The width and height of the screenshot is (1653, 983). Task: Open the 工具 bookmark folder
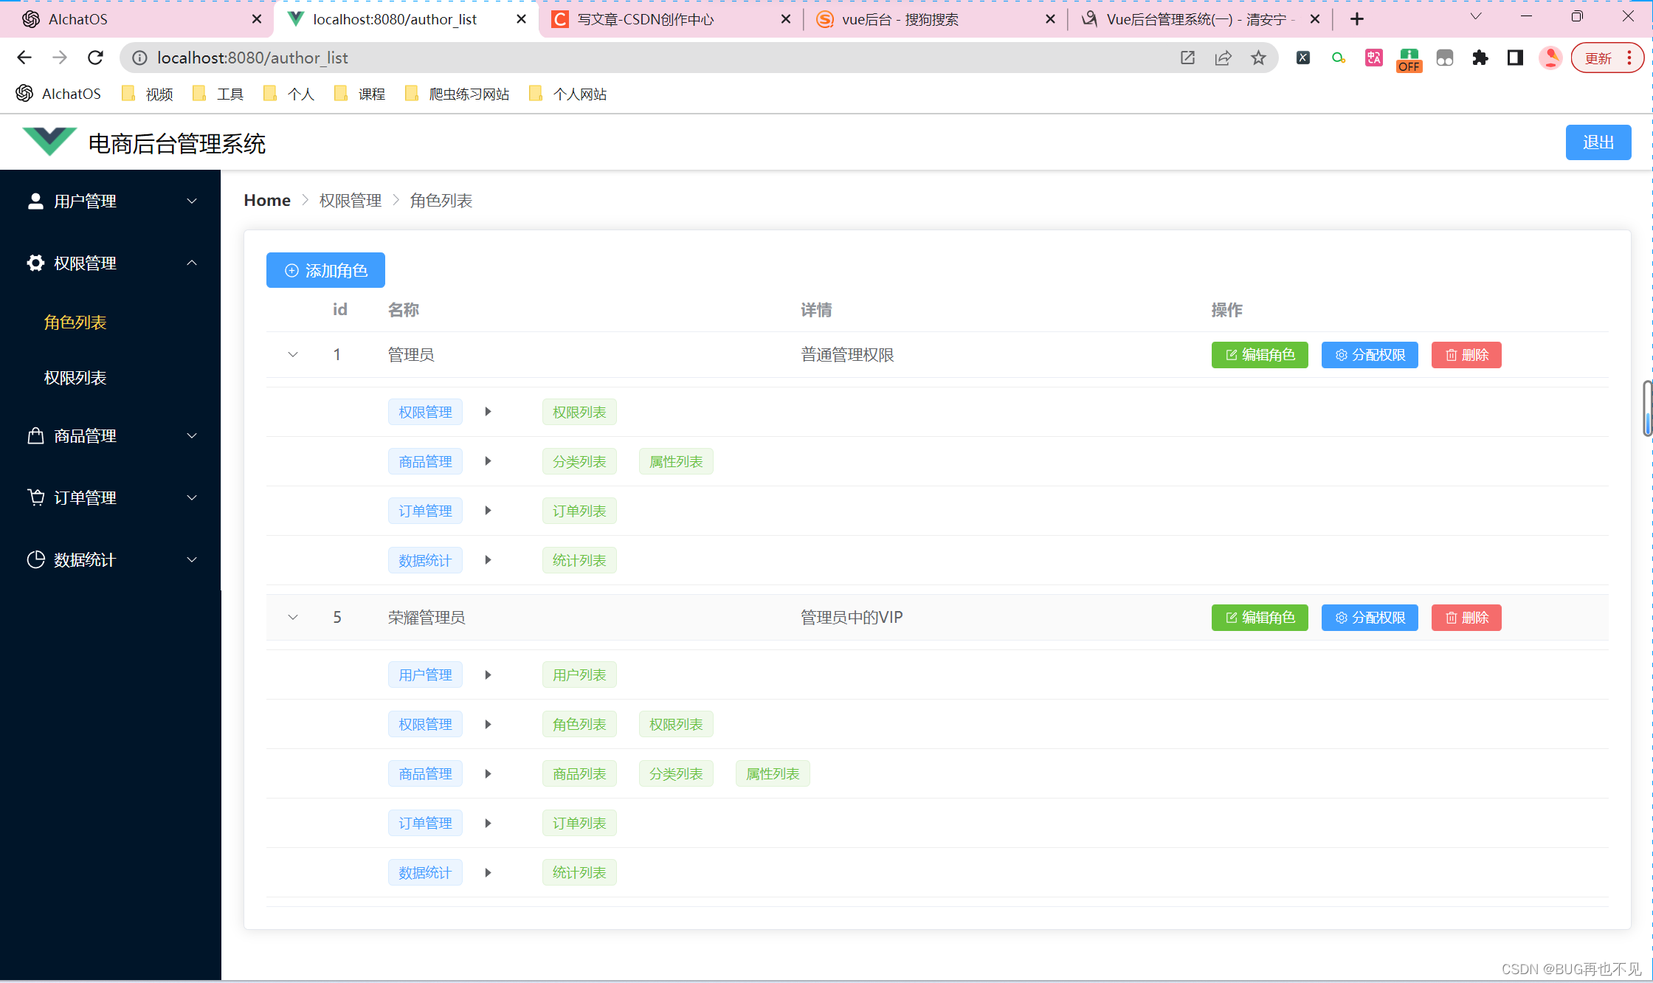point(218,94)
